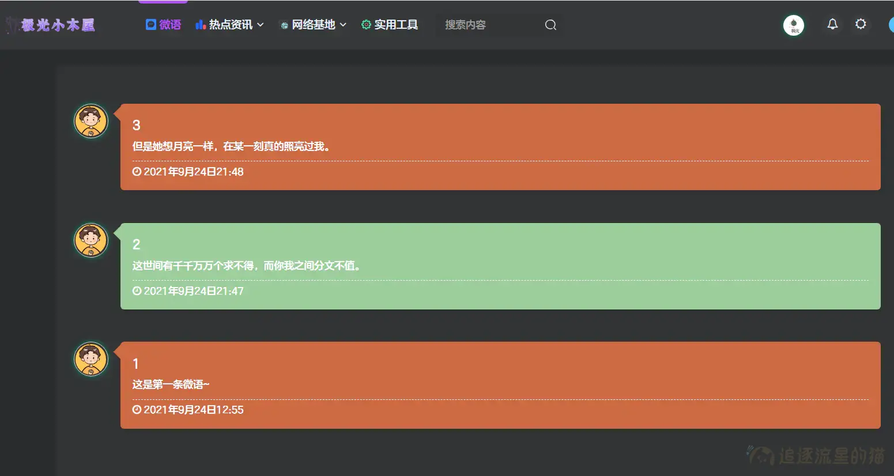
Task: Click the search magnifier icon
Action: coord(550,25)
